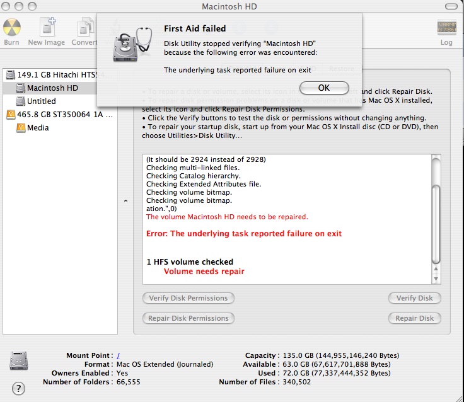The width and height of the screenshot is (464, 402).
Task: Click 'The volume Macintosh HD needs to be repaired.' text
Action: tap(227, 217)
